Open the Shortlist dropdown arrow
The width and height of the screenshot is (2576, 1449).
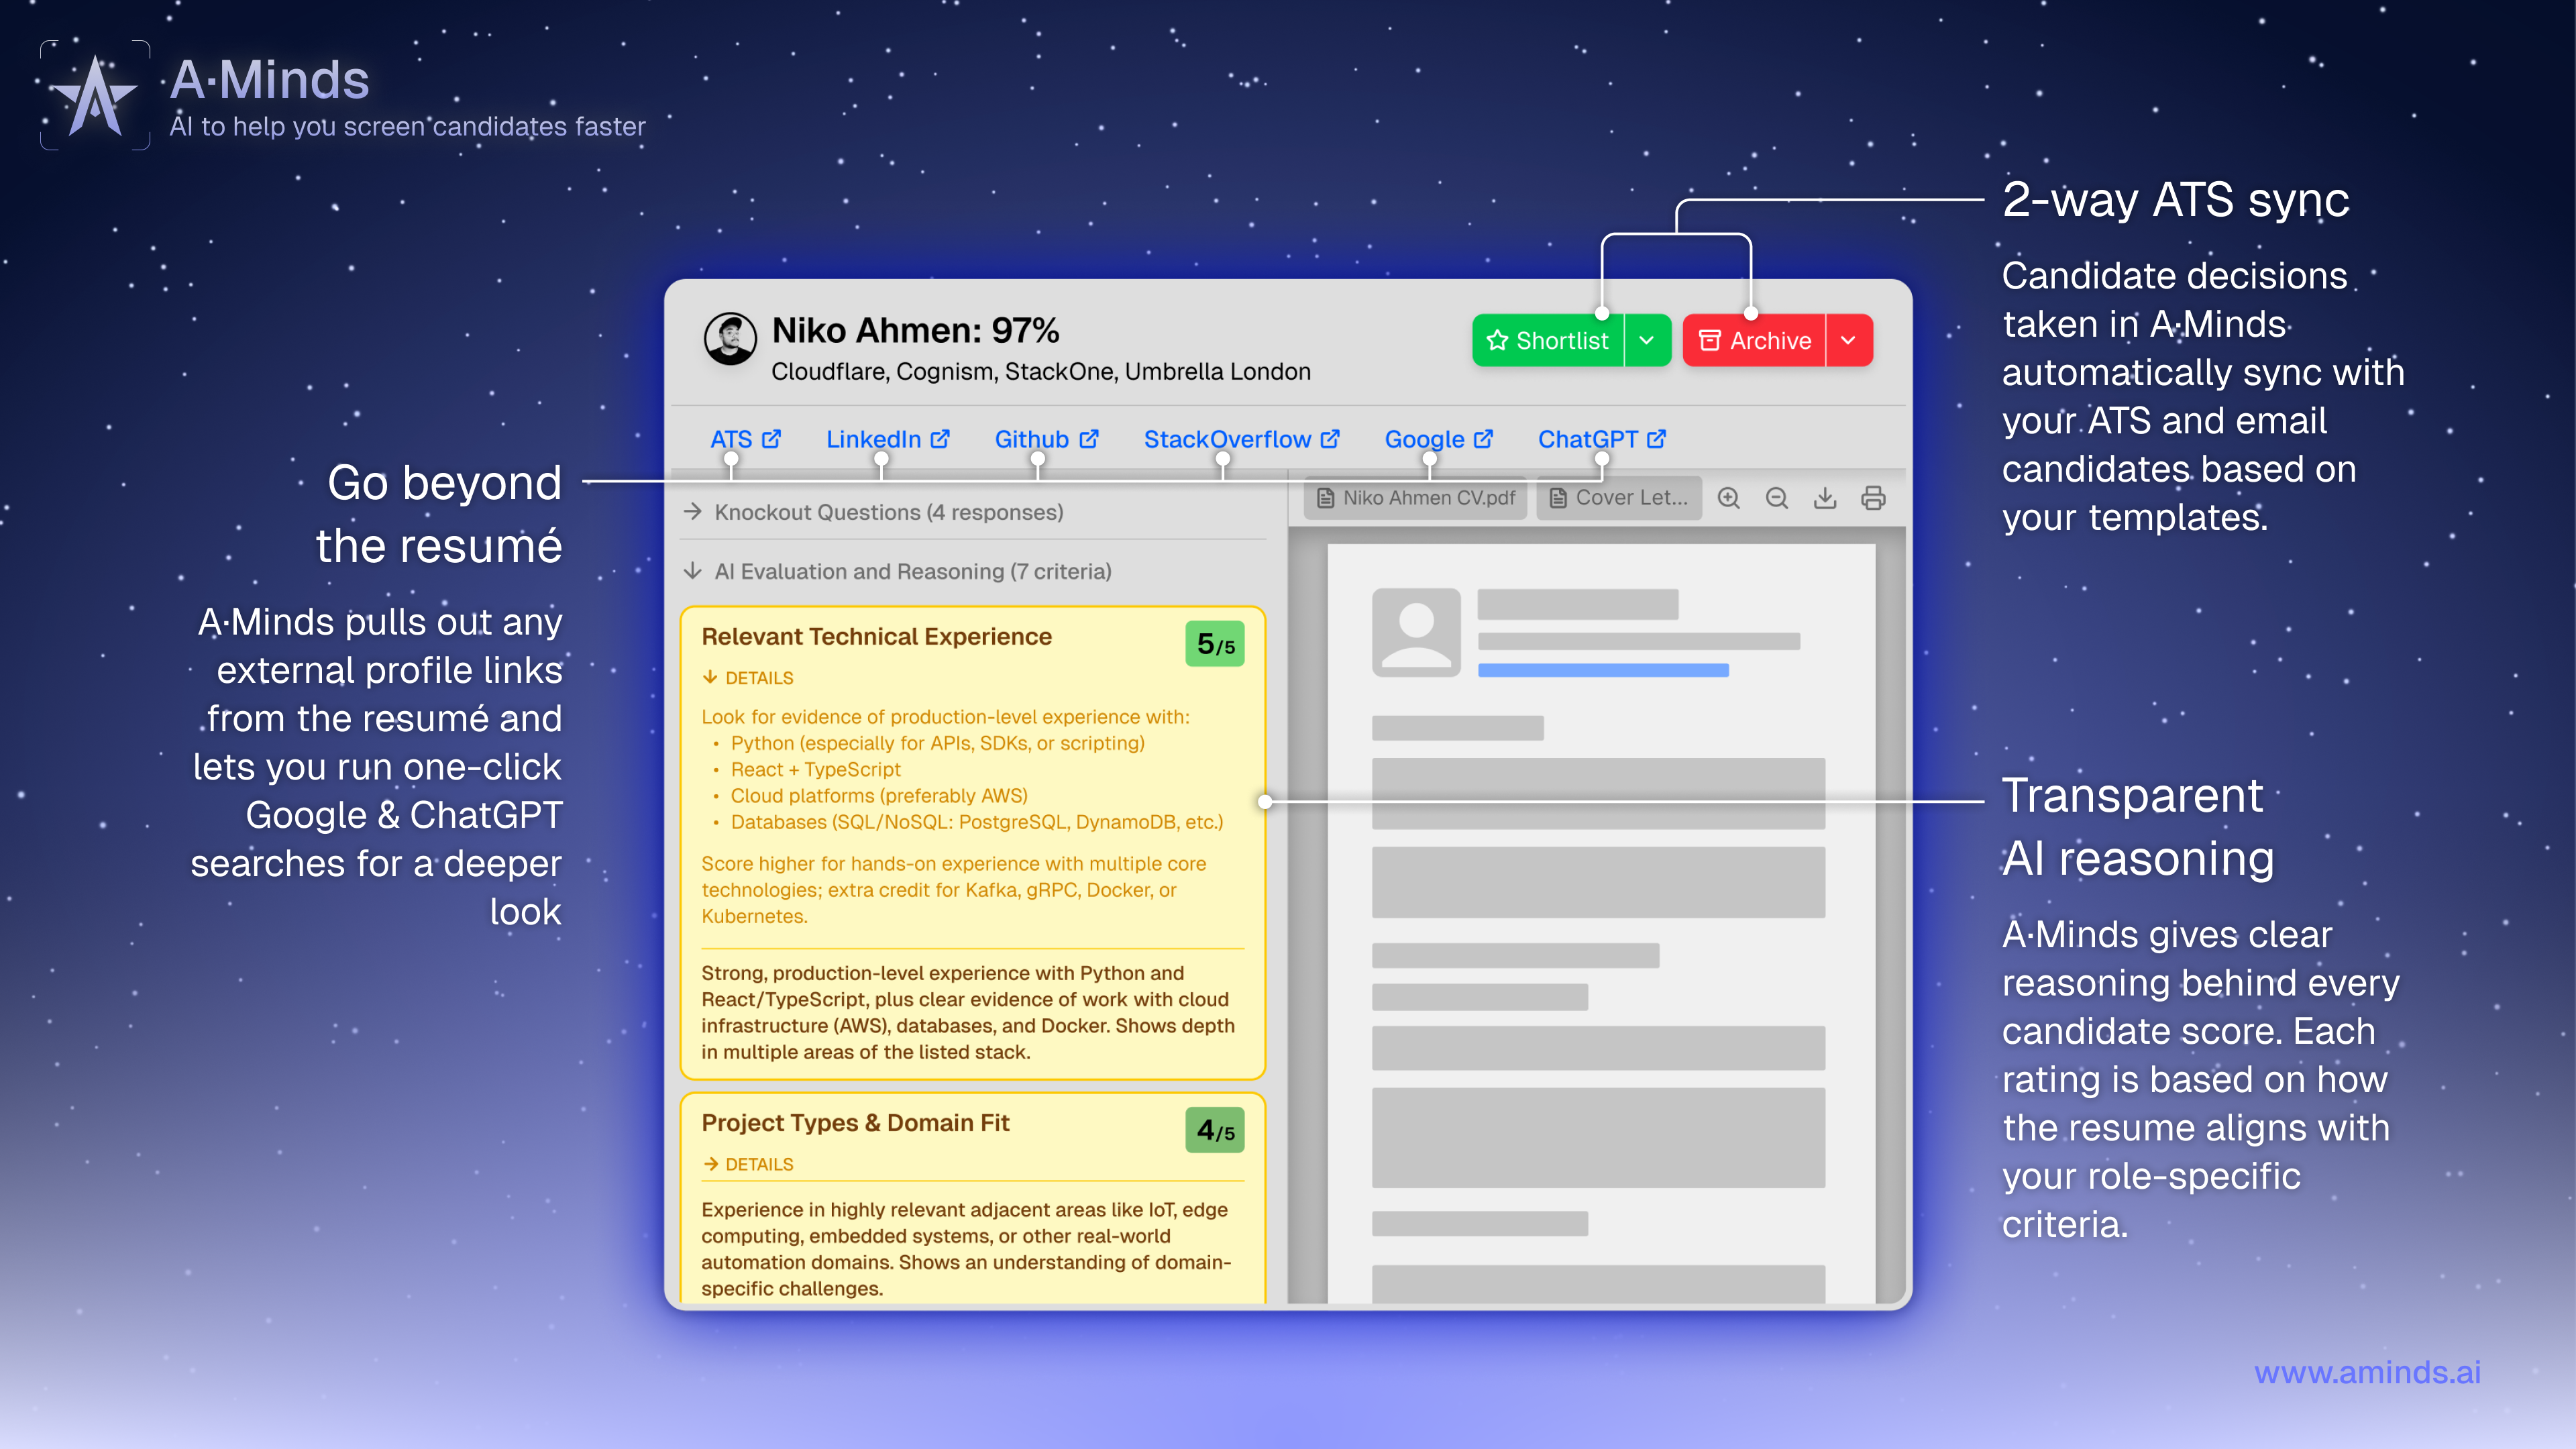pos(1647,341)
